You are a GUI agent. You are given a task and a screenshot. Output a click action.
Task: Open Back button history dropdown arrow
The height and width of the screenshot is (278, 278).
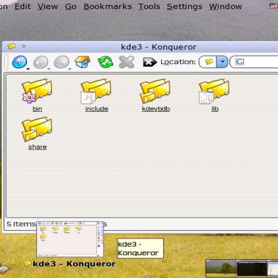coord(49,69)
